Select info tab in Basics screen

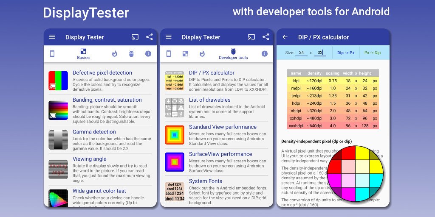(x=148, y=54)
